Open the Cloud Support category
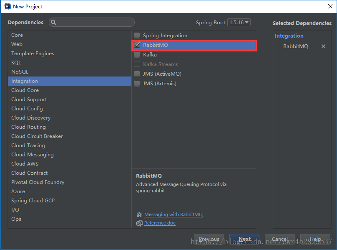The height and width of the screenshot is (250, 337). click(69, 99)
